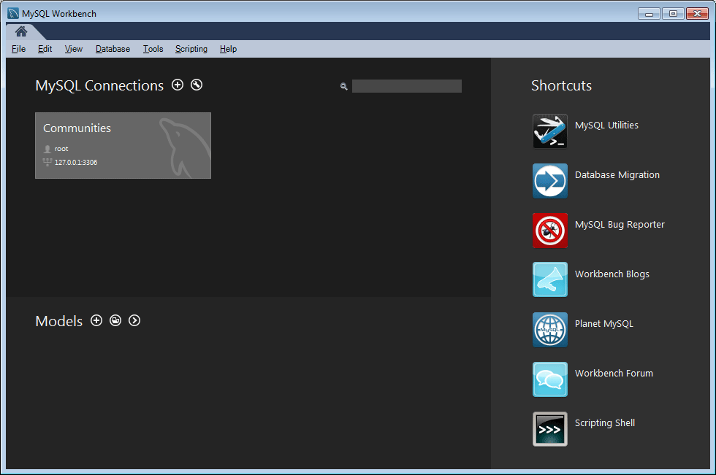The width and height of the screenshot is (716, 475).
Task: Open the View menu
Action: pos(74,49)
